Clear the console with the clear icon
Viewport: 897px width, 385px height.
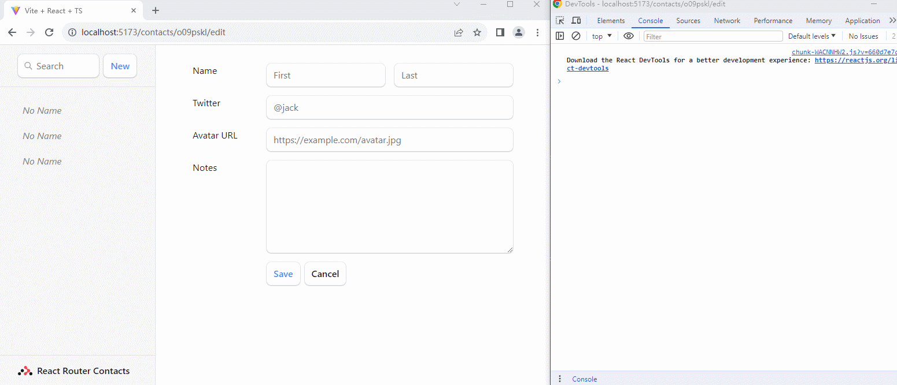coord(576,36)
